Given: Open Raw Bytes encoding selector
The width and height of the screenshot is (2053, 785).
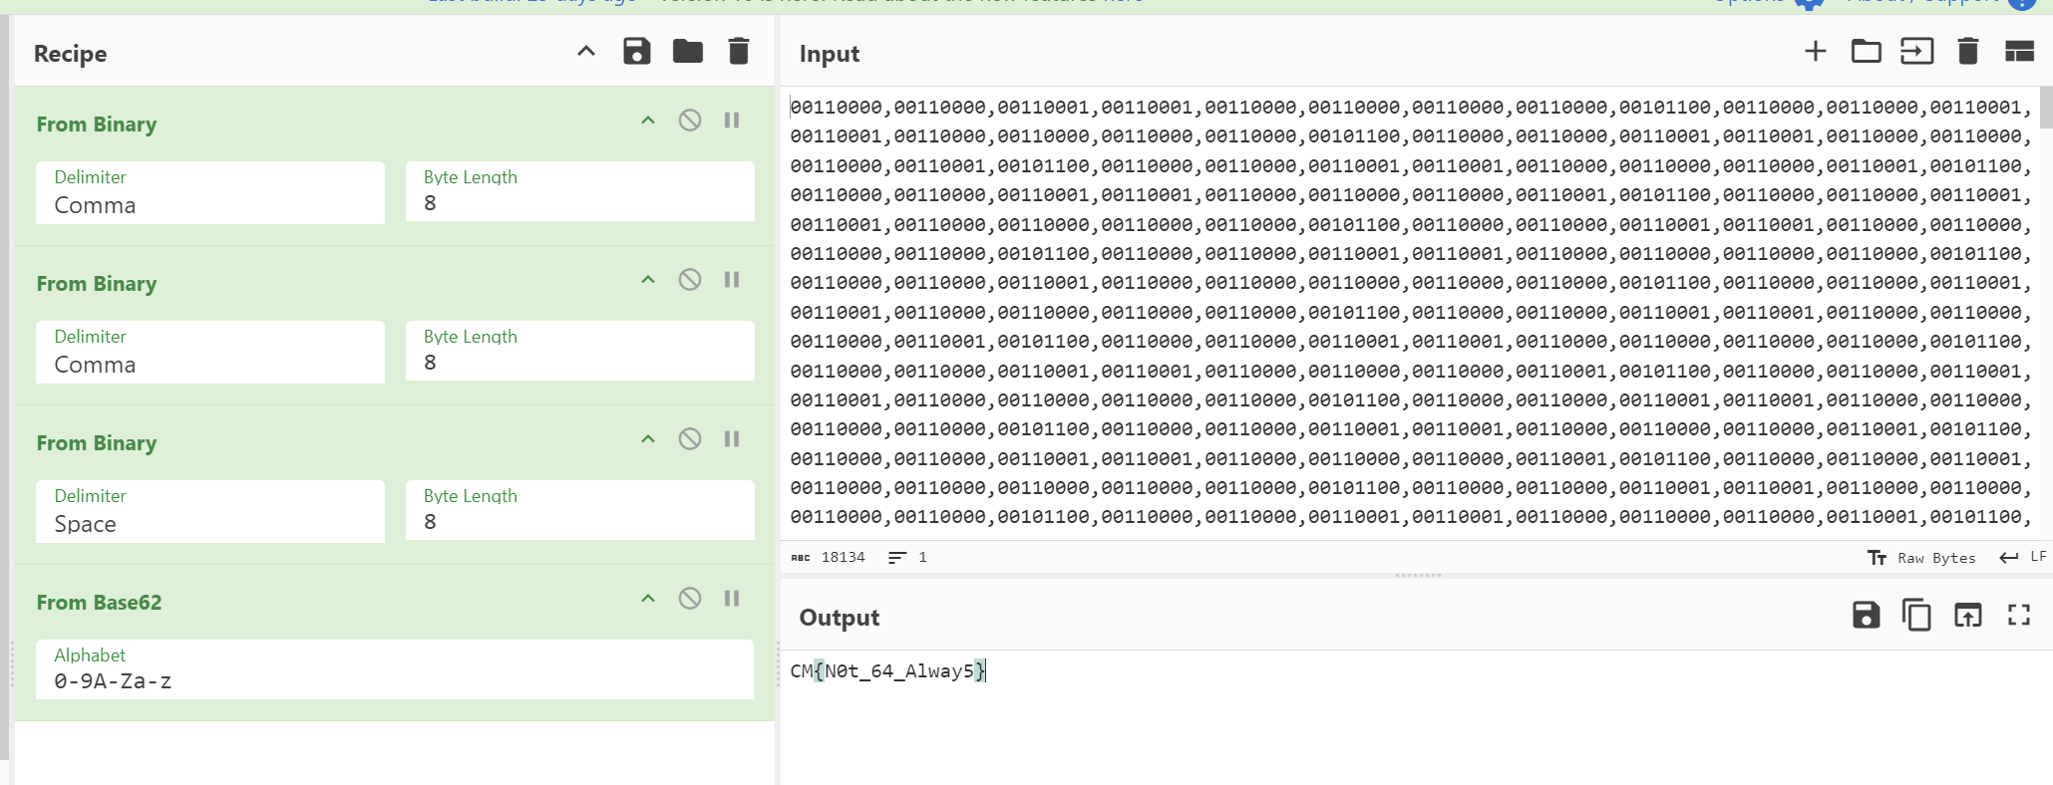Looking at the screenshot, I should 1921,558.
